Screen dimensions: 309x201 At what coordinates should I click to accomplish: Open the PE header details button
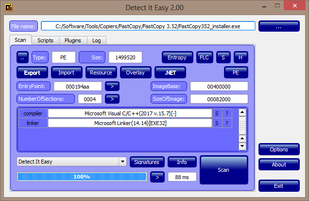pos(236,73)
